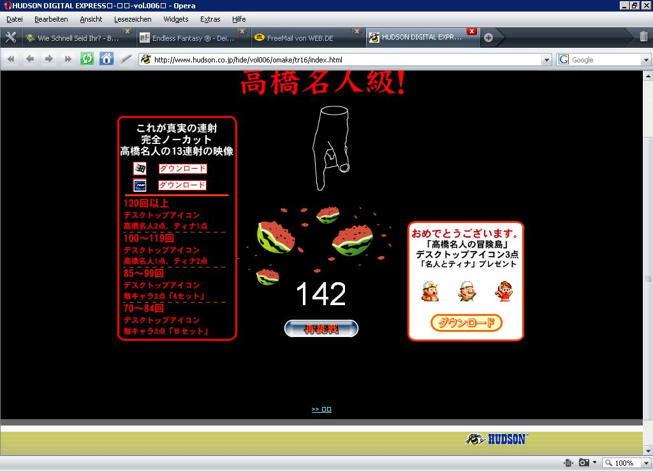
Task: Close the HUDSON DIGITAL EXPRESS tab
Action: (471, 31)
